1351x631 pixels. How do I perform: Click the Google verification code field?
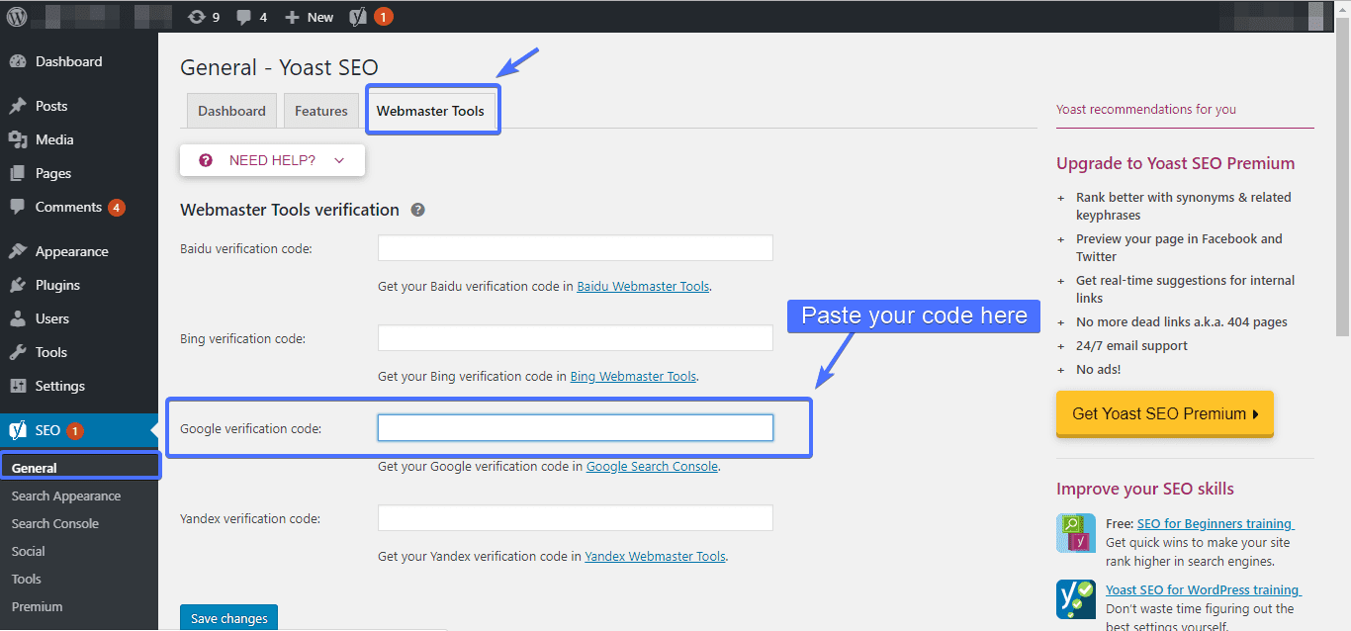pyautogui.click(x=576, y=428)
